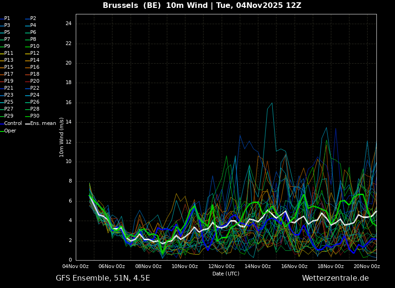Select the Ens. mean legend entry
Viewport: 395px width, 288px height.
[43, 124]
